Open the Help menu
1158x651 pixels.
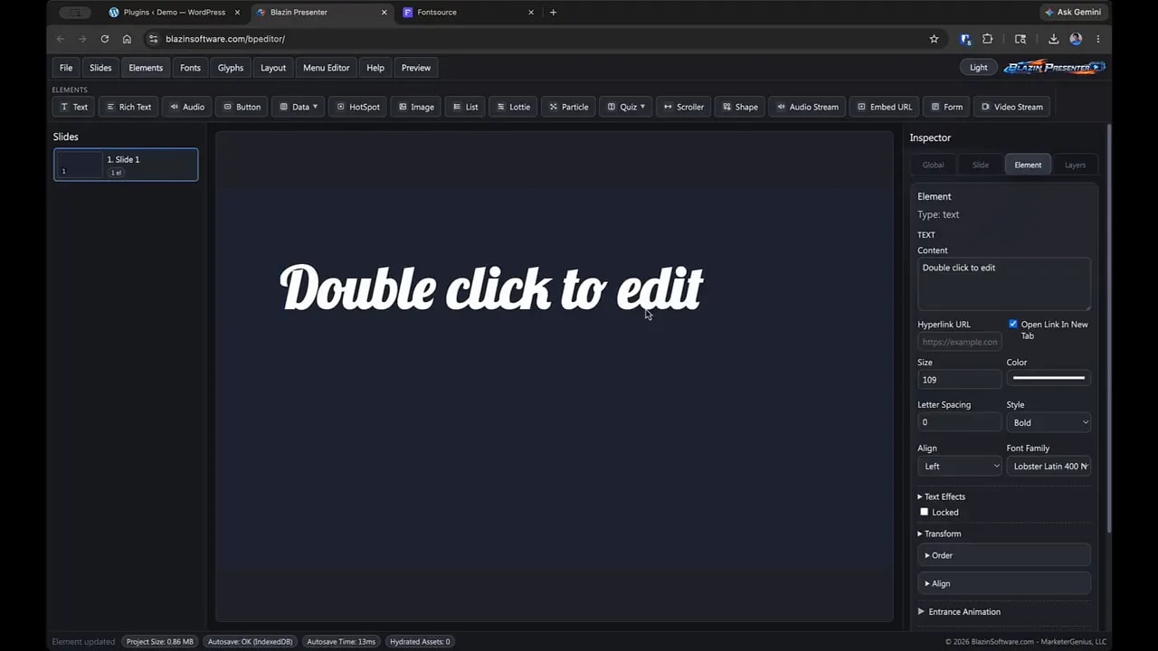[375, 68]
